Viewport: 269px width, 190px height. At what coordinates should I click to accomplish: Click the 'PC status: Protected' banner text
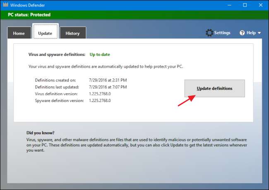pos(29,15)
